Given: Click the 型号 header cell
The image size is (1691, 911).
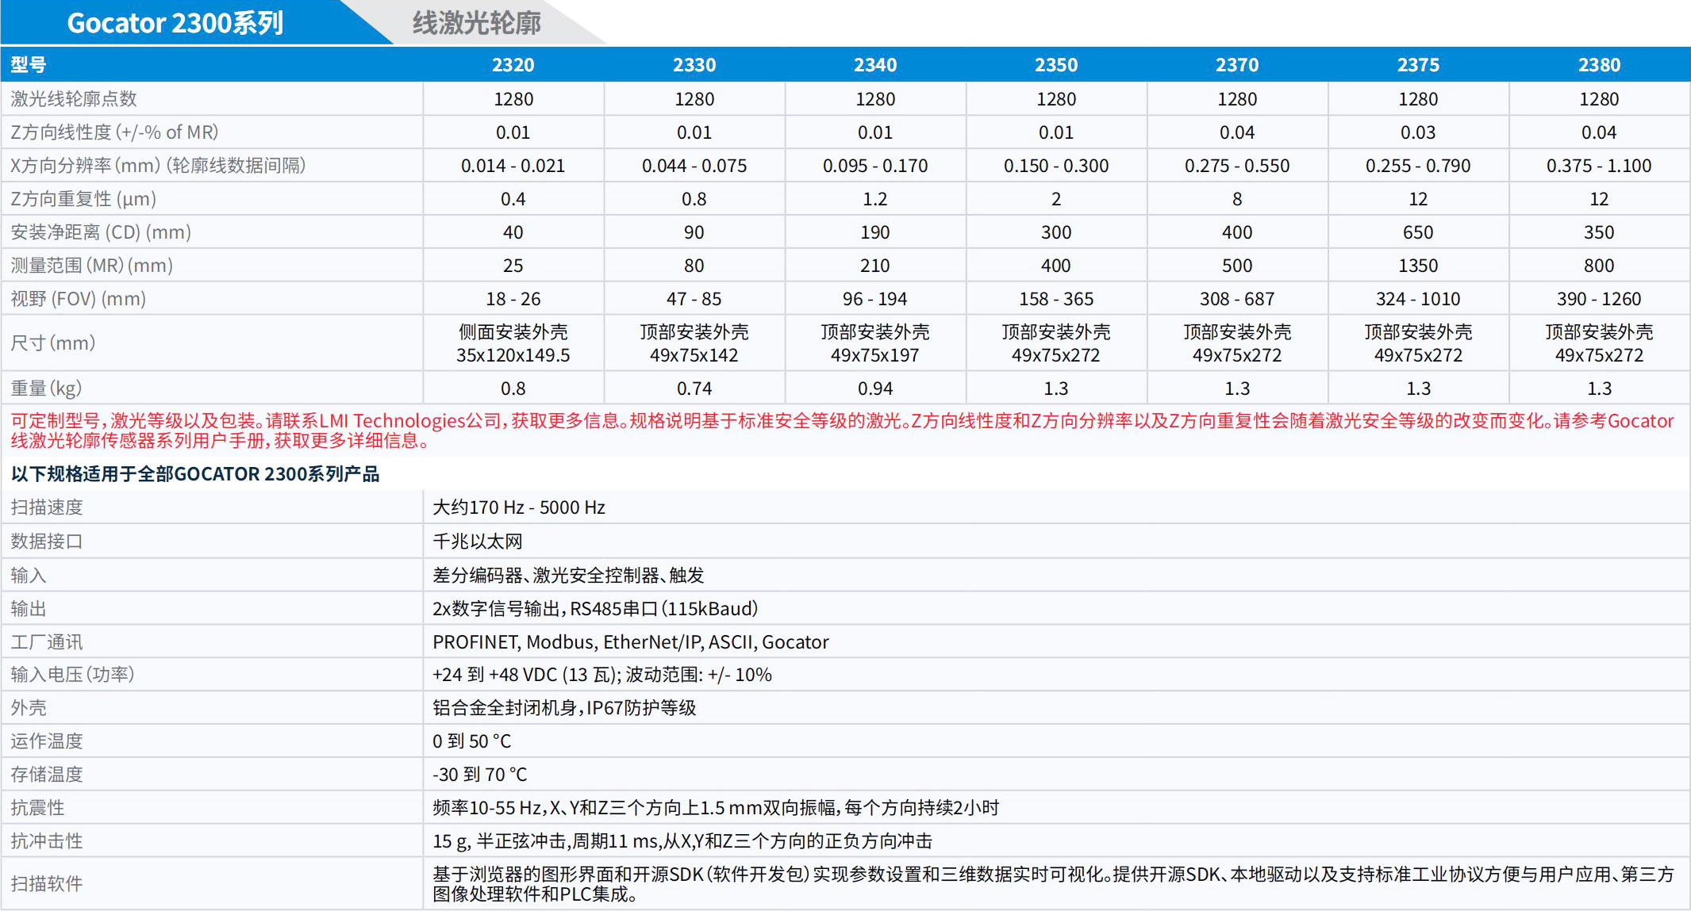Looking at the screenshot, I should (x=28, y=64).
